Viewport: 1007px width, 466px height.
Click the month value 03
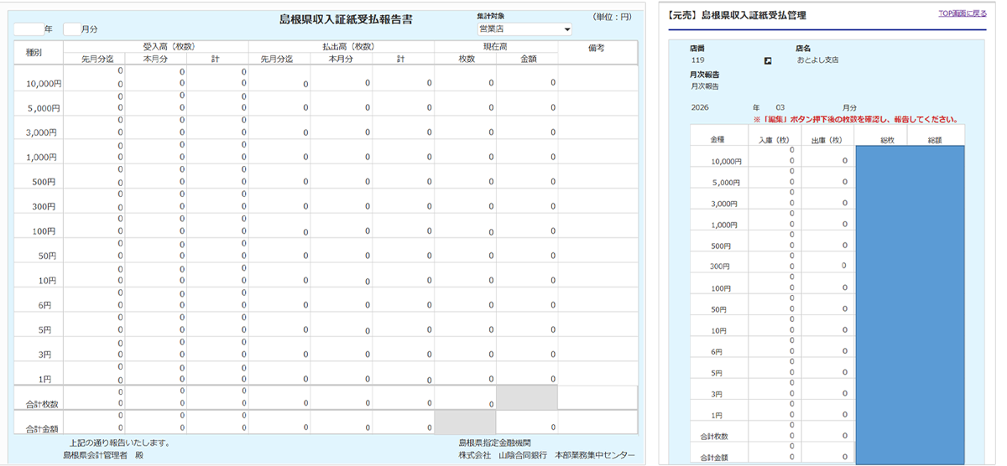tap(781, 108)
